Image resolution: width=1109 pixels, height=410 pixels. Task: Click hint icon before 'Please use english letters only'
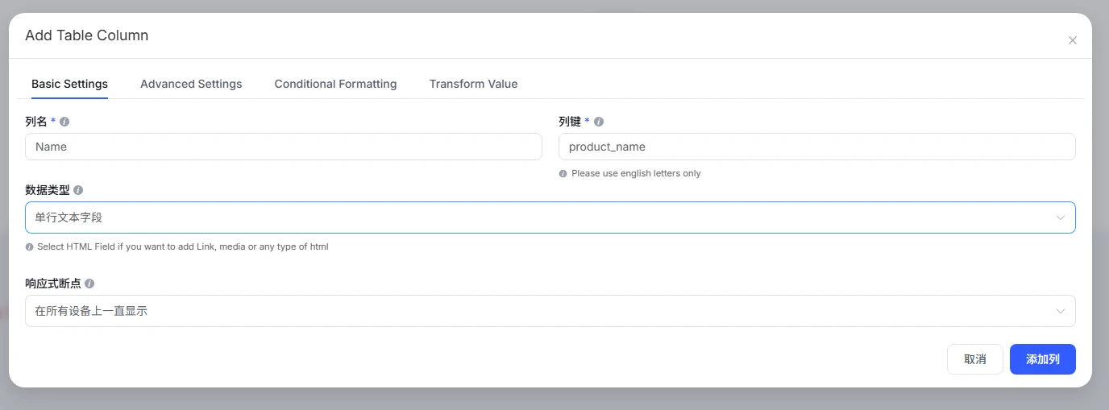coord(563,173)
